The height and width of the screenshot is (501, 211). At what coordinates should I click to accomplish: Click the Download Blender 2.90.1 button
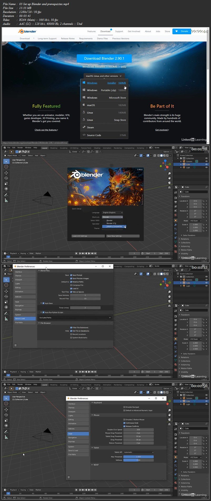[x=104, y=58]
